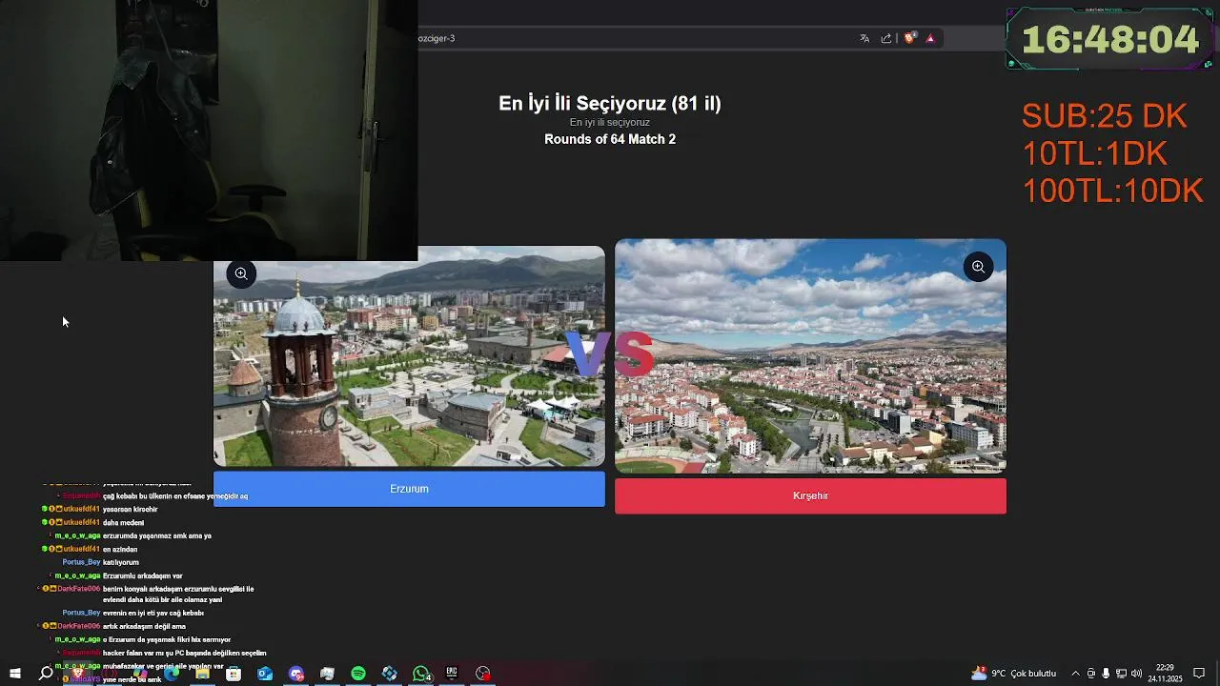The height and width of the screenshot is (686, 1220).
Task: Open the browser translate page icon
Action: (x=864, y=38)
